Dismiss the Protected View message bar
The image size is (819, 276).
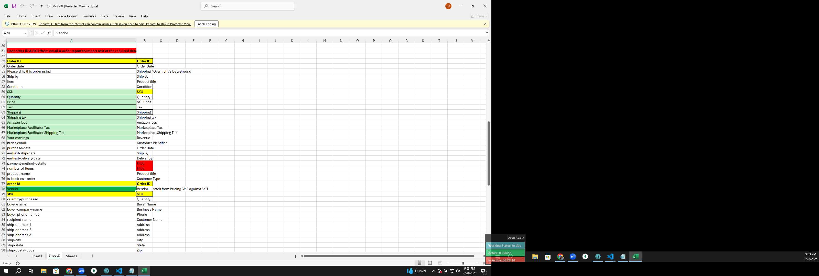tap(485, 24)
